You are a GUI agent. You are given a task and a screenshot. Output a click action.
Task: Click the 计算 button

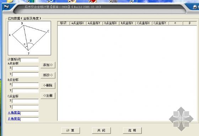coord(70,130)
